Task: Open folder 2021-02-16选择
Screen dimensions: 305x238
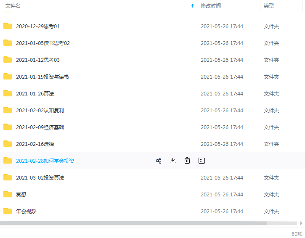Action: click(x=35, y=144)
